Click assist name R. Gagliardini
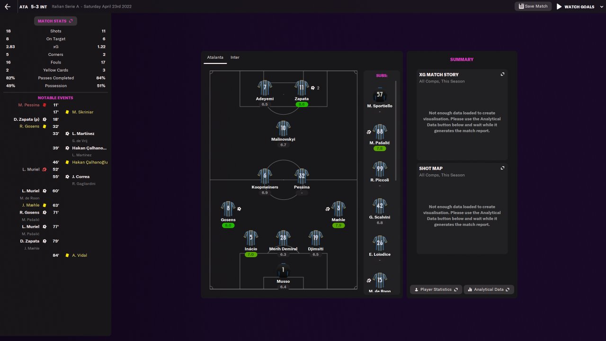Screen dimensions: 606x341 (x=84, y=184)
